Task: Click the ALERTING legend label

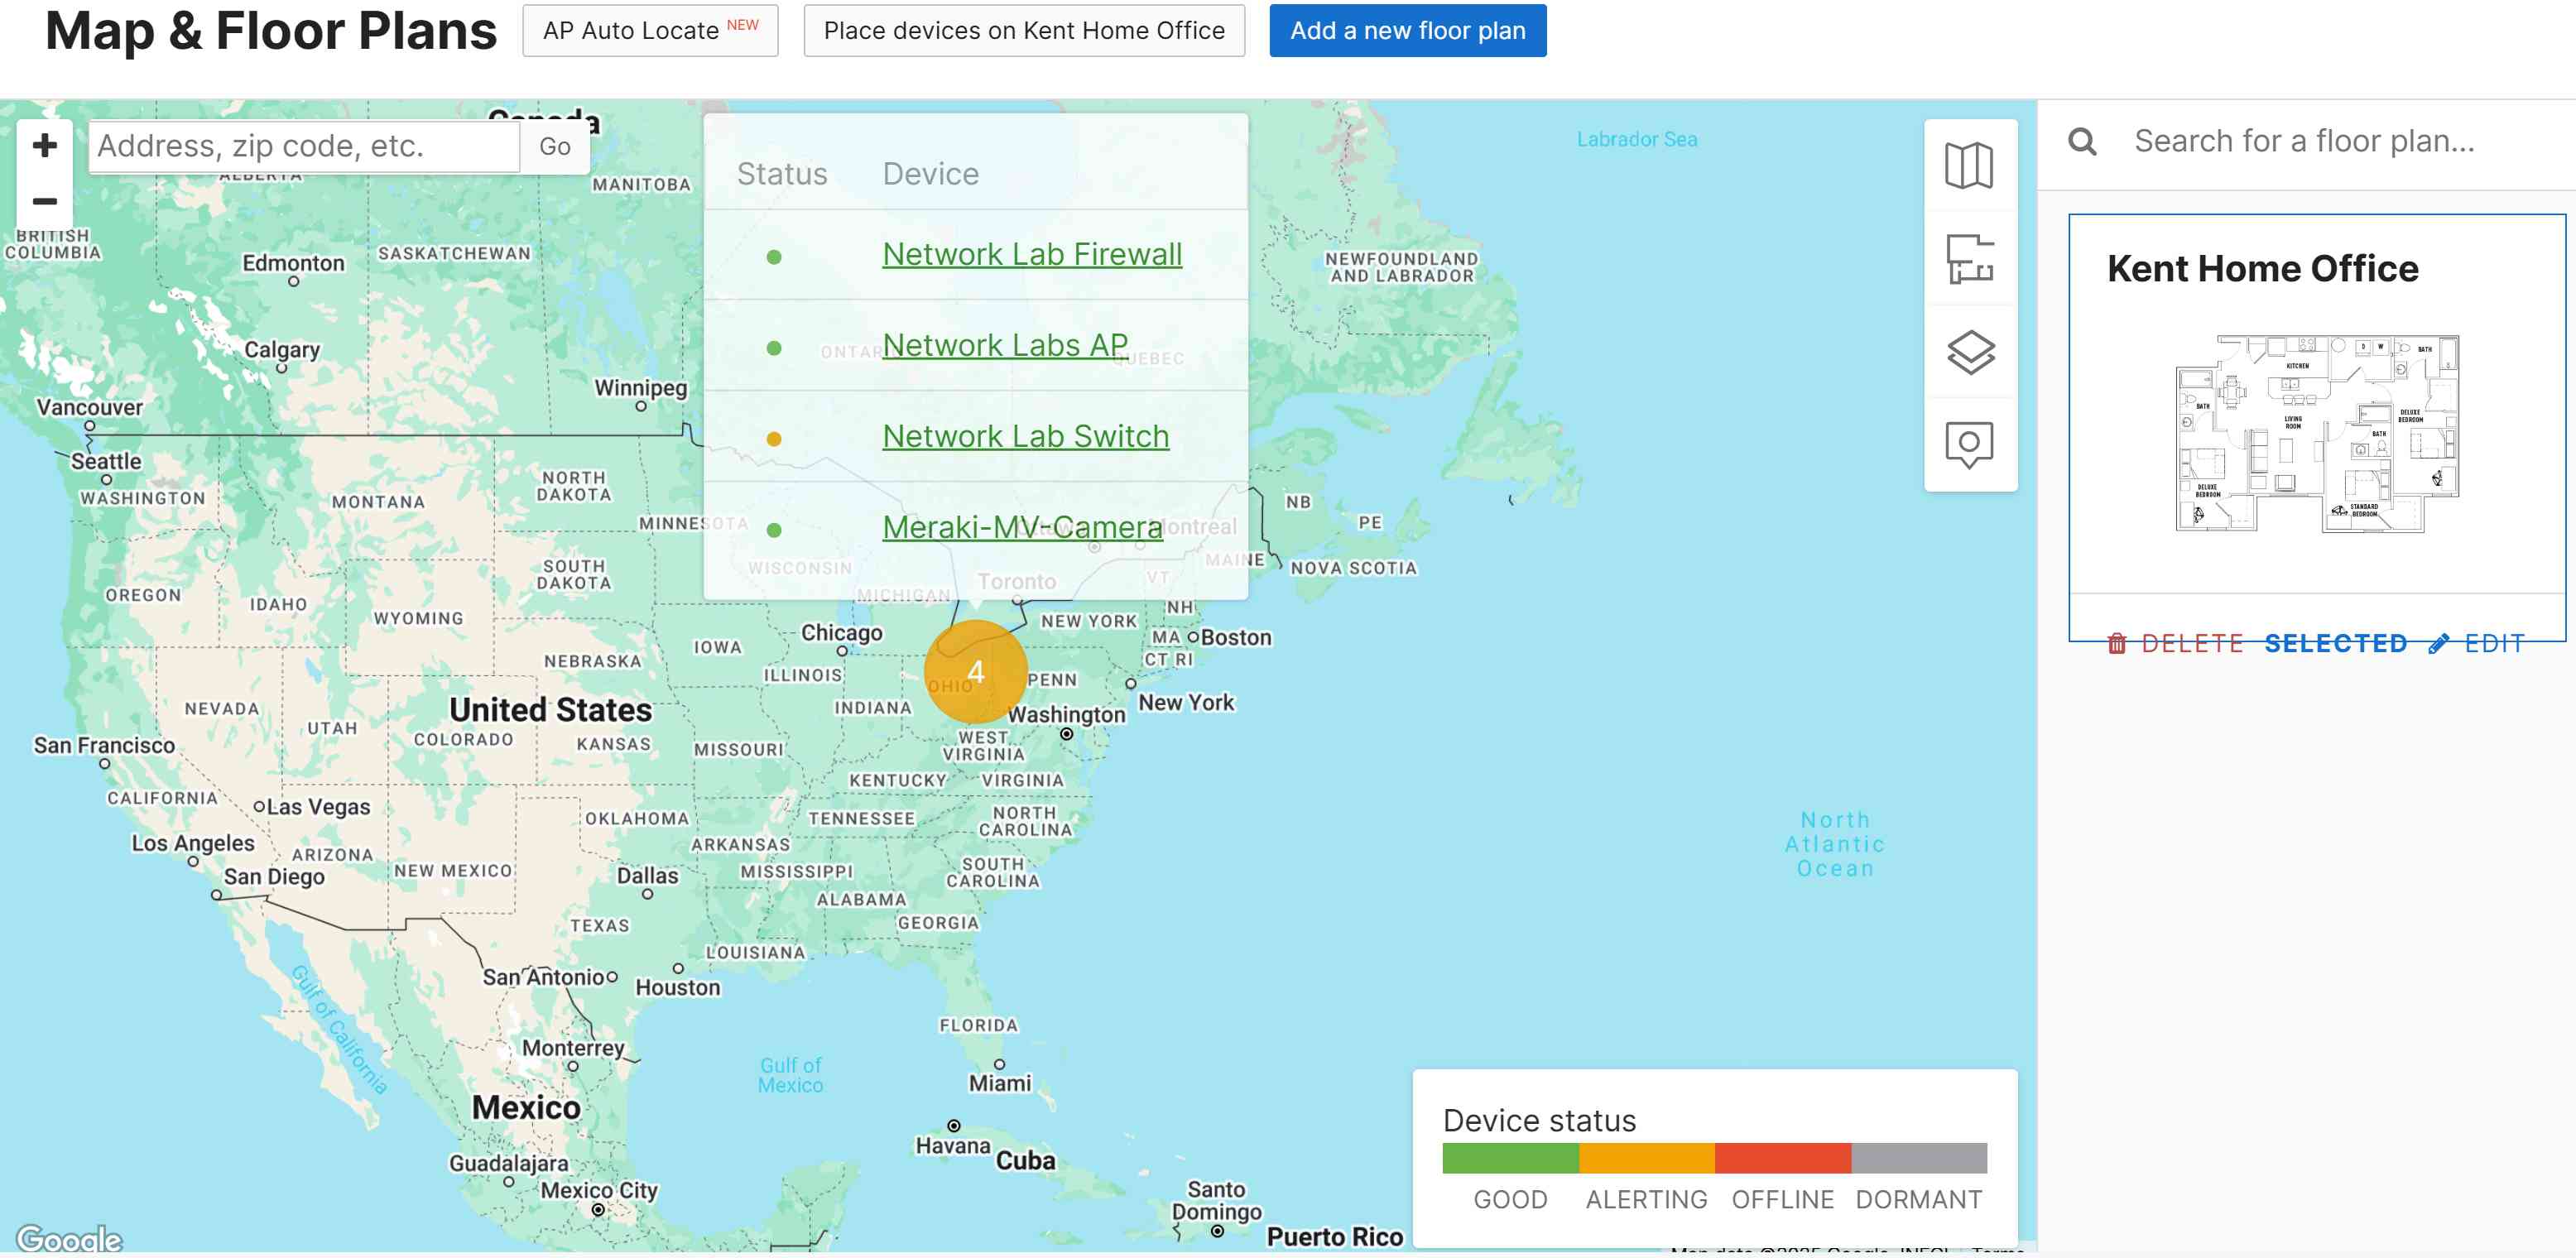Action: pos(1646,1199)
